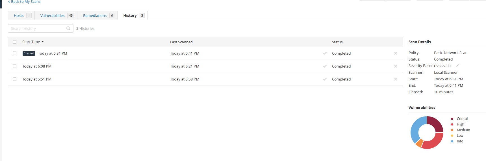The height and width of the screenshot is (161, 486).
Task: Click the checkmark icon beside the 6:41 PM Completed status
Action: [325, 53]
